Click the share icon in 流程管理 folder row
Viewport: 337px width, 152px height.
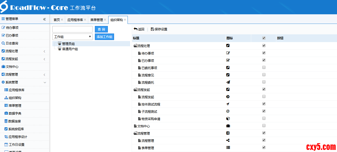coord(228,133)
